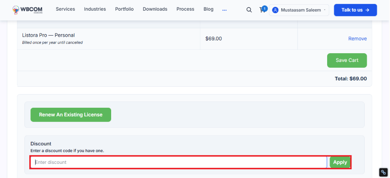The image size is (390, 178).
Task: Click the link icon at bottom-right corner
Action: (x=384, y=172)
